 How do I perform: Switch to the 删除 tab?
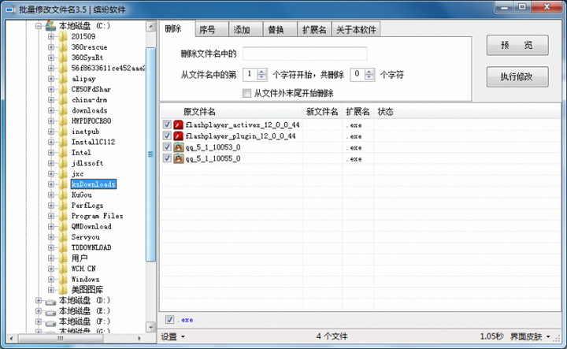coord(177,28)
